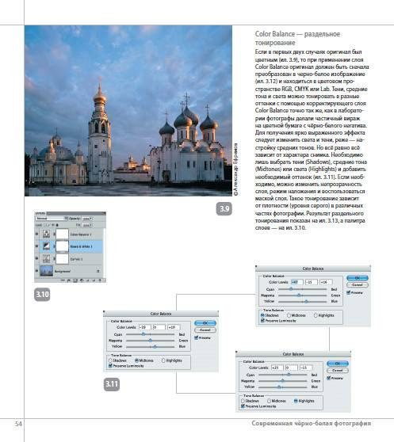
Task: Click OK in the Highlights-selected Color Balance dialog
Action: coord(338,364)
